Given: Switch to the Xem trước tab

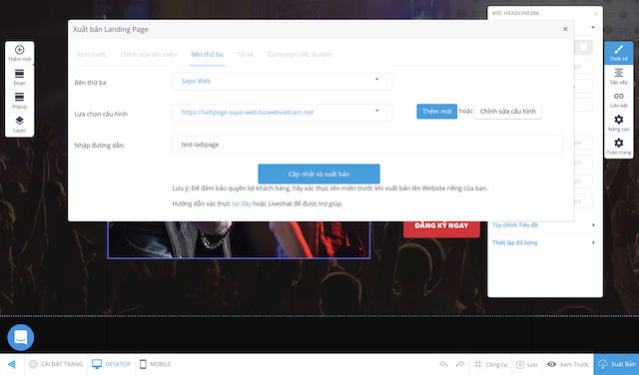Looking at the screenshot, I should point(91,54).
